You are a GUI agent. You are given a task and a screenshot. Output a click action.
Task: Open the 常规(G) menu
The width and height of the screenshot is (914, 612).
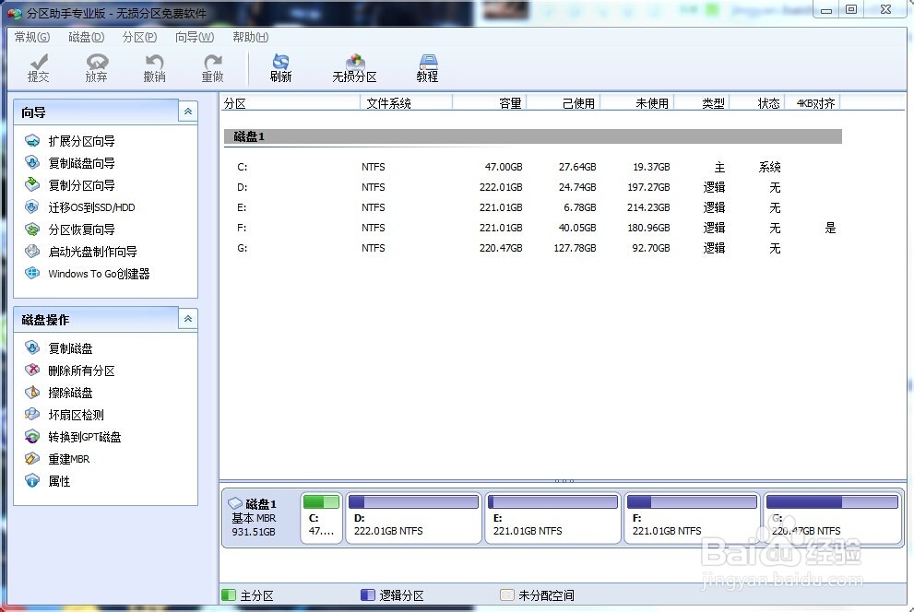tap(32, 37)
